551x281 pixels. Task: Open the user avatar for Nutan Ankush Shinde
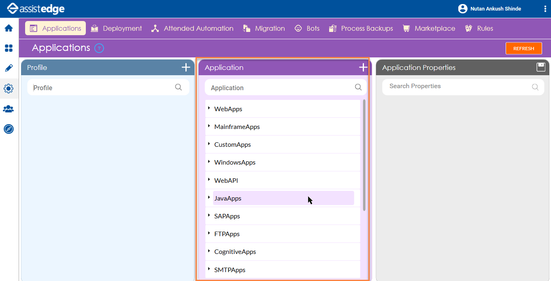(x=462, y=8)
